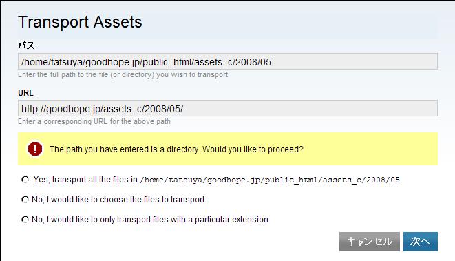
Task: Select the 'Yes, transport all the files' radio button
Action: tap(25, 180)
